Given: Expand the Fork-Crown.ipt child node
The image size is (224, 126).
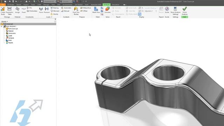Looking at the screenshot, I should [x=4, y=29].
